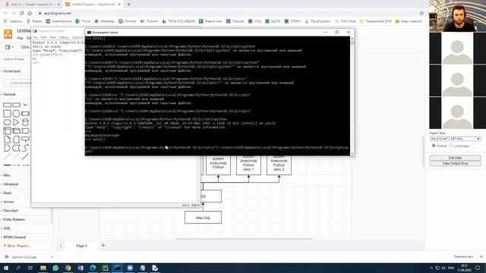This screenshot has height=273, width=486.
Task: Open the Коды смайлов bookmark
Action: pyautogui.click(x=409, y=21)
